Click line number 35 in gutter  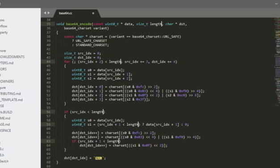click(x=49, y=24)
